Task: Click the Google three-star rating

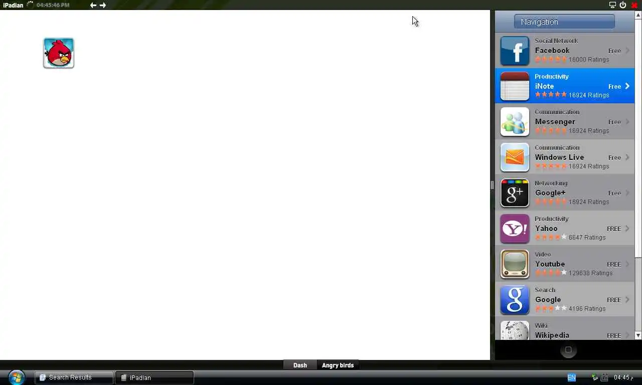Action: click(551, 308)
